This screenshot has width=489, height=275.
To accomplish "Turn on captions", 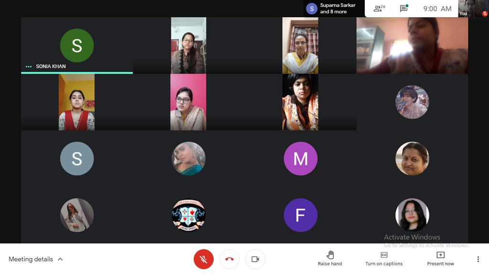I will click(384, 258).
